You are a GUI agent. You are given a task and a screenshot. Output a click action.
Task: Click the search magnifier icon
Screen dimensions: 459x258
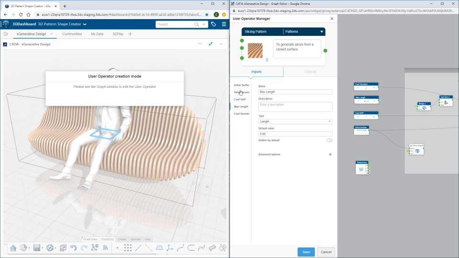(197, 24)
